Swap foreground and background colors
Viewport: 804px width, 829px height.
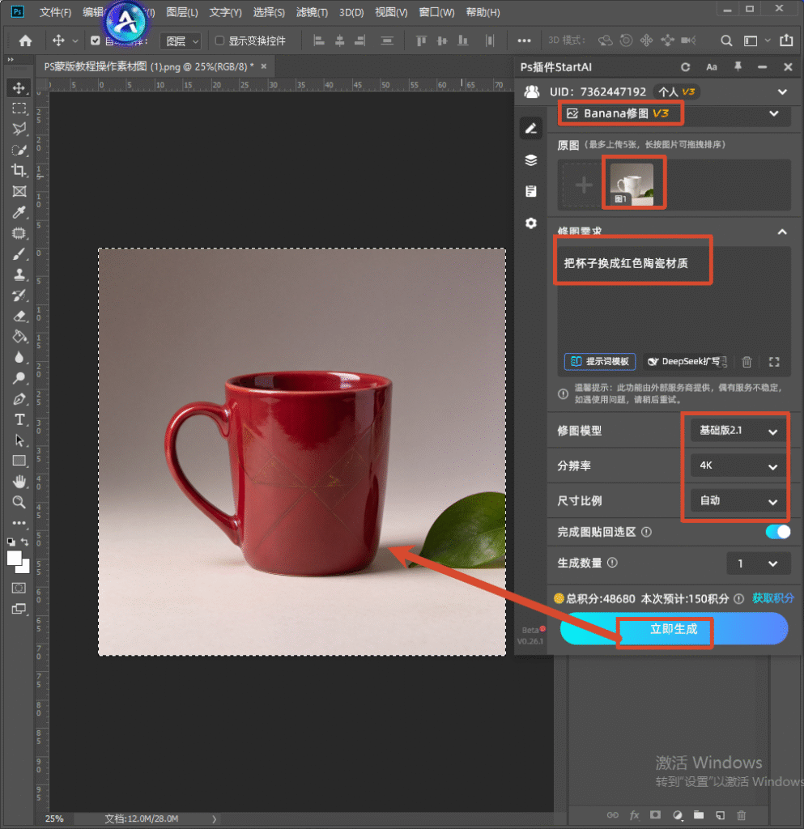pyautogui.click(x=24, y=542)
